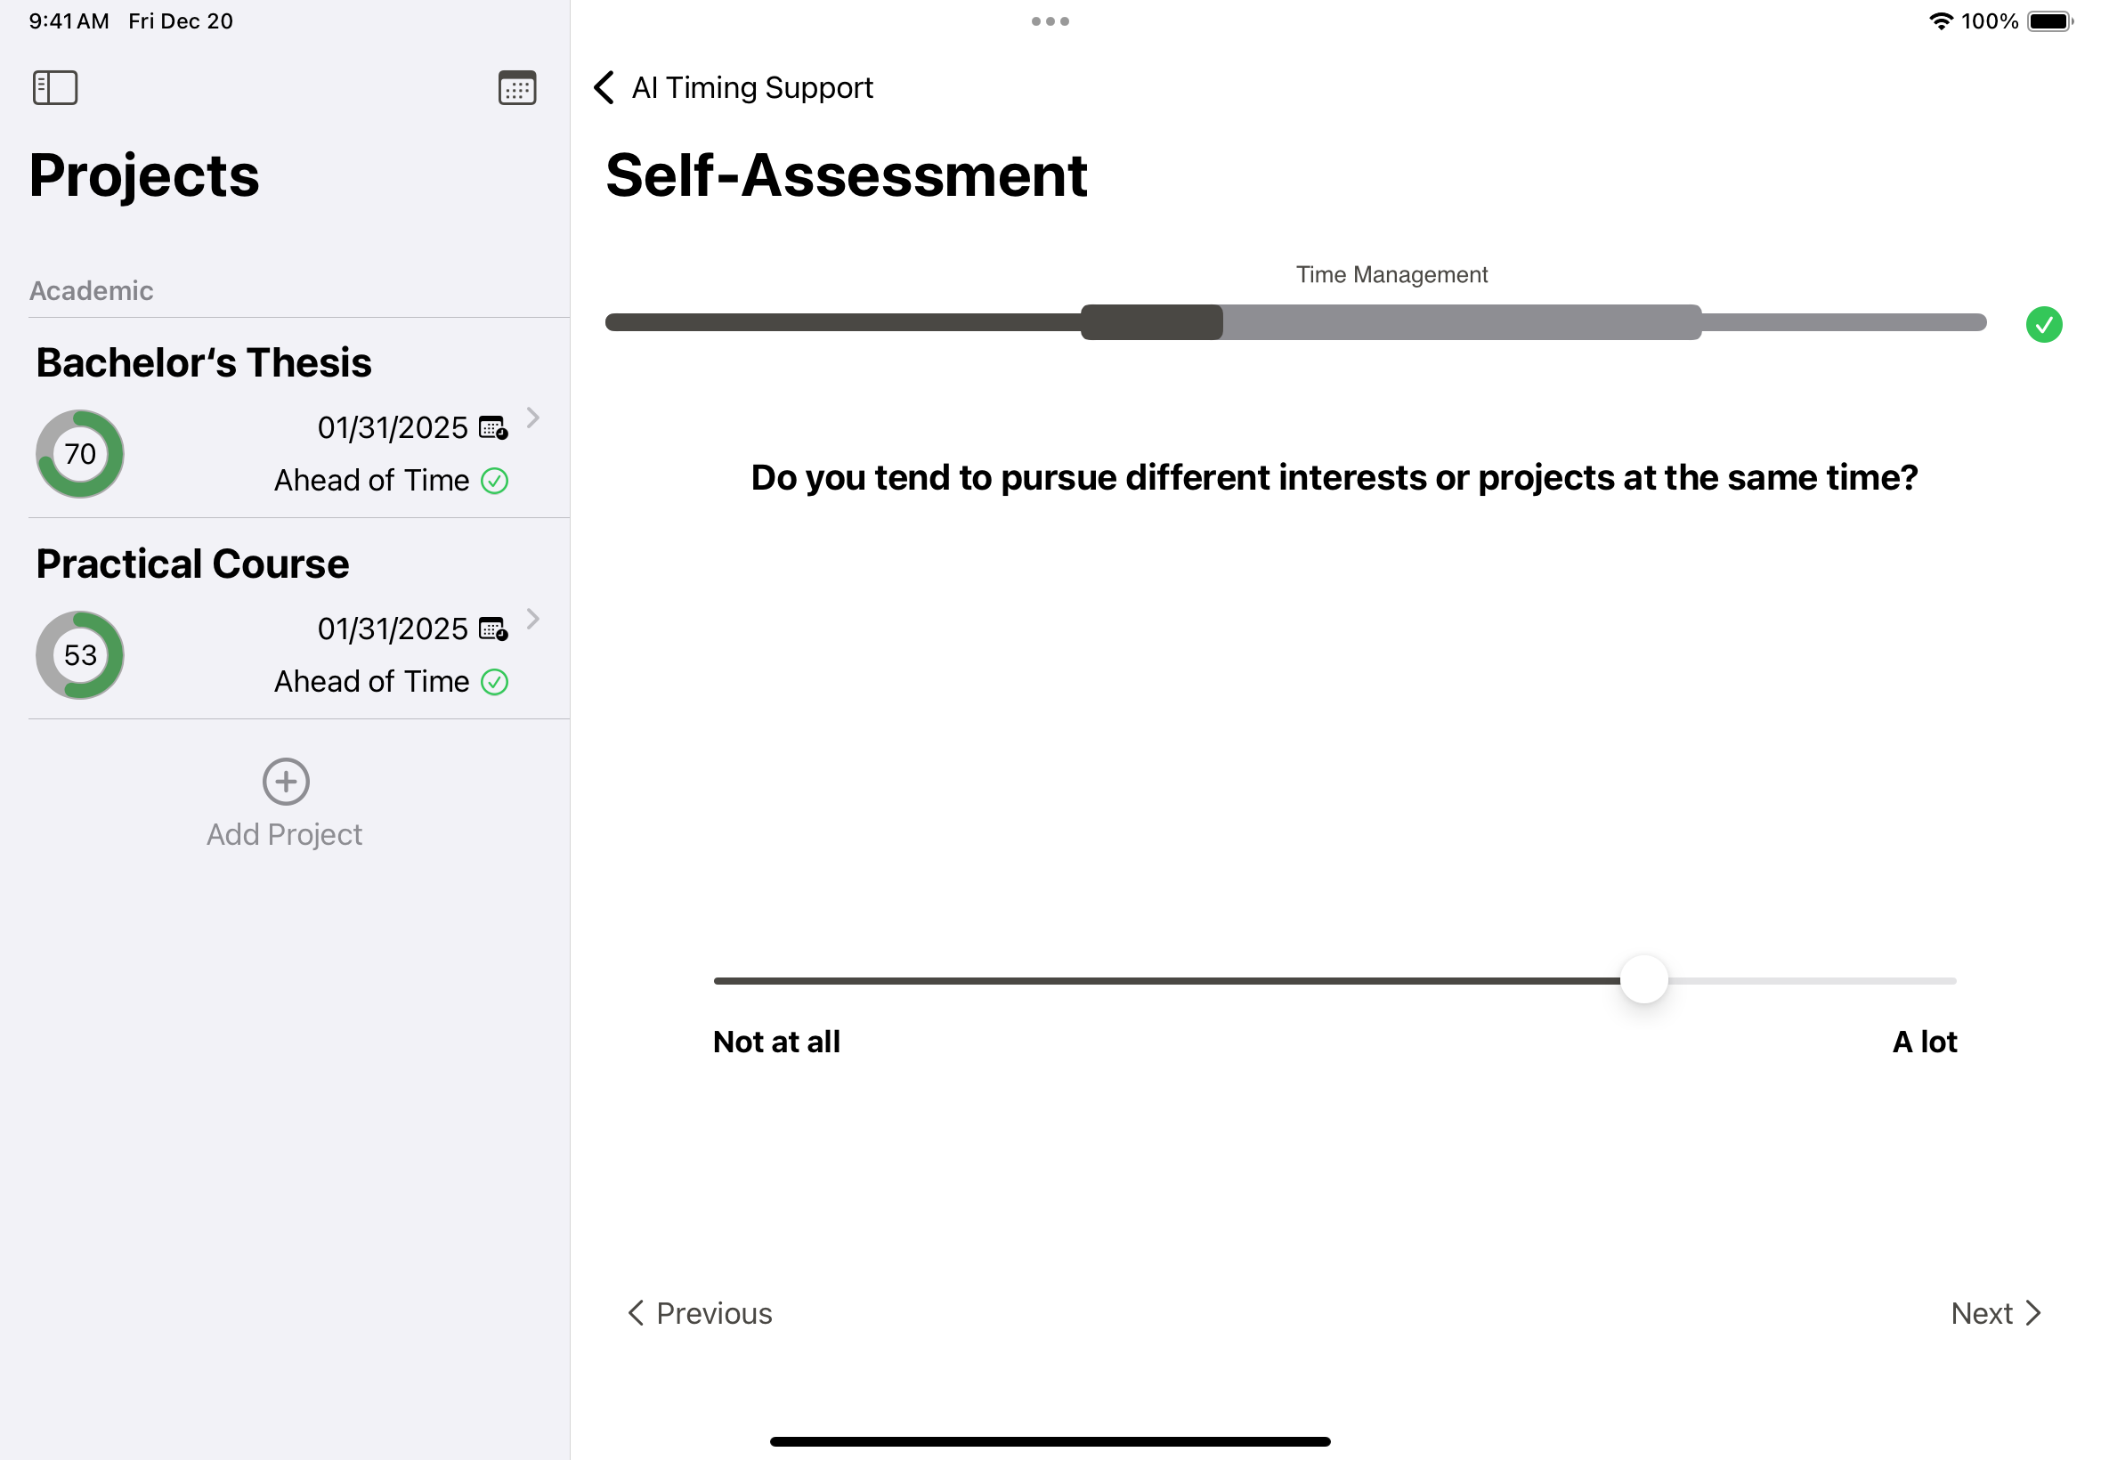Click the Not at all slider handle
This screenshot has width=2101, height=1460.
click(1643, 980)
